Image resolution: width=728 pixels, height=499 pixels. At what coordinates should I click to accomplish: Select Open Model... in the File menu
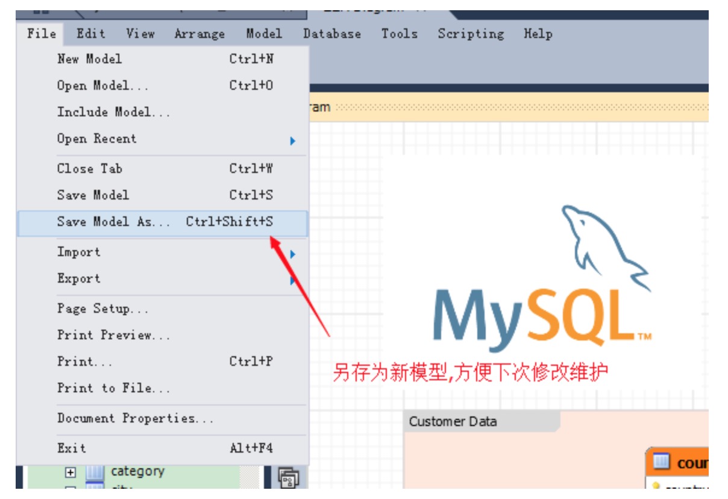[163, 86]
